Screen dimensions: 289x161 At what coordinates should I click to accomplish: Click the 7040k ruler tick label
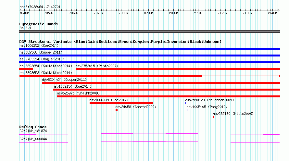click(x=24, y=13)
